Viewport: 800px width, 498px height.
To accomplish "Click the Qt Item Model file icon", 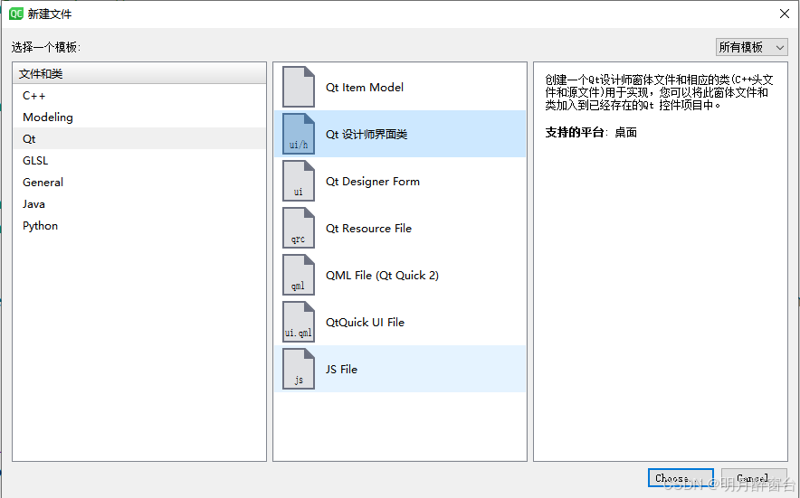I will click(x=299, y=87).
